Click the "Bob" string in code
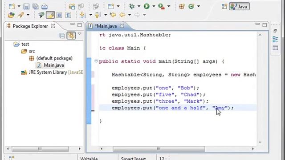 (185, 88)
